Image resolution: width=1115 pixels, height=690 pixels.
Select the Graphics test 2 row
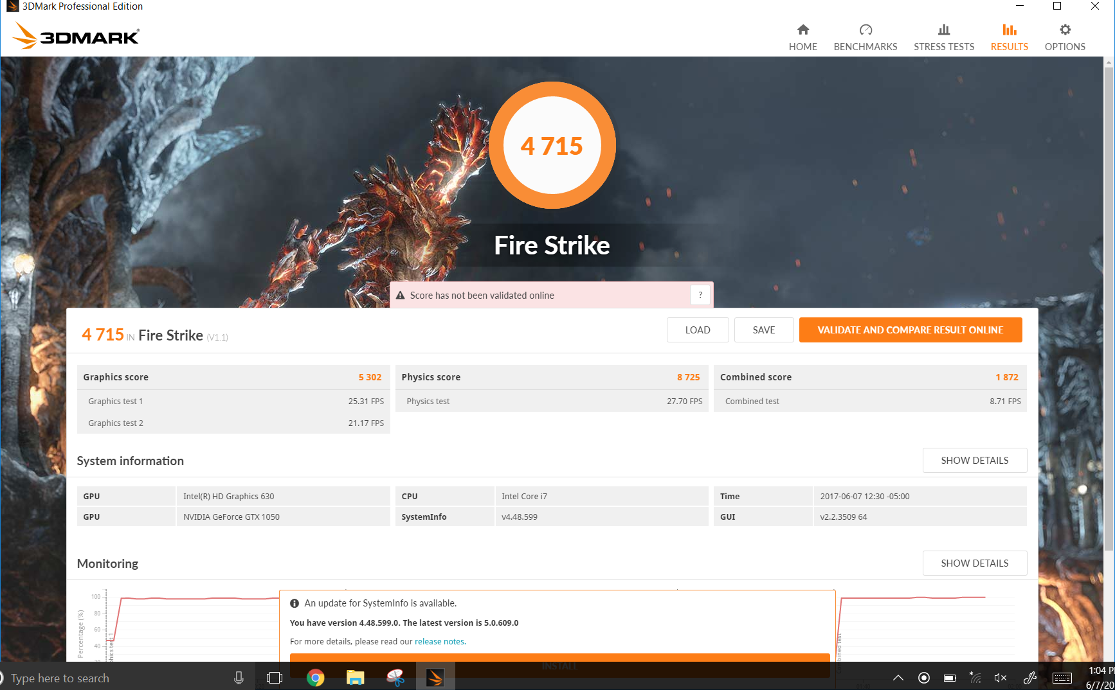coord(233,423)
